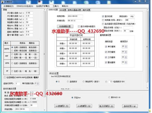Edit the 开始日期 field
This screenshot has height=113, width=152.
pyautogui.click(x=22, y=109)
